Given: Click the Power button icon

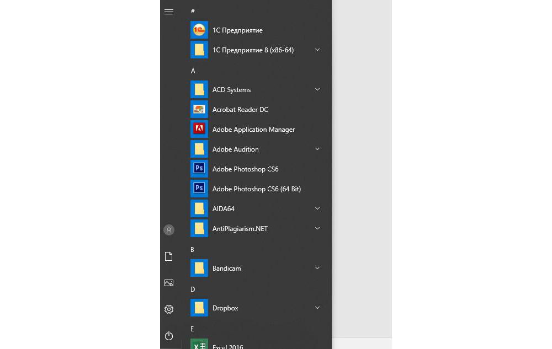Looking at the screenshot, I should pyautogui.click(x=168, y=336).
